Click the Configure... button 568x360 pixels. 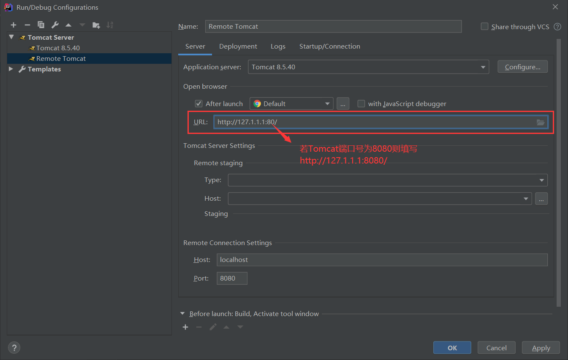pyautogui.click(x=522, y=67)
